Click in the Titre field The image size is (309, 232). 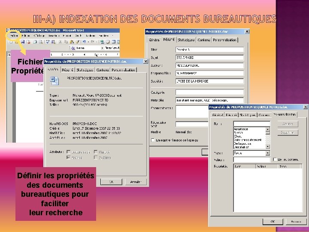pos(209,50)
